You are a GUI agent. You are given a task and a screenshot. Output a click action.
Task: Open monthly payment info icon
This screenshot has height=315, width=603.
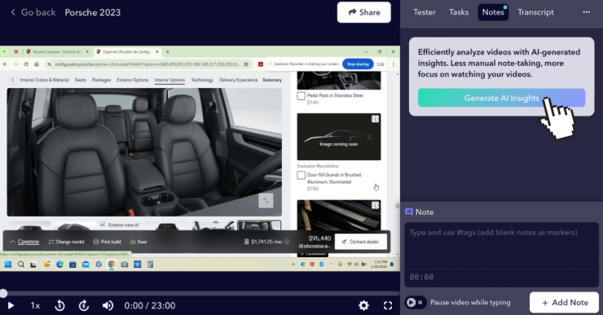(x=287, y=242)
